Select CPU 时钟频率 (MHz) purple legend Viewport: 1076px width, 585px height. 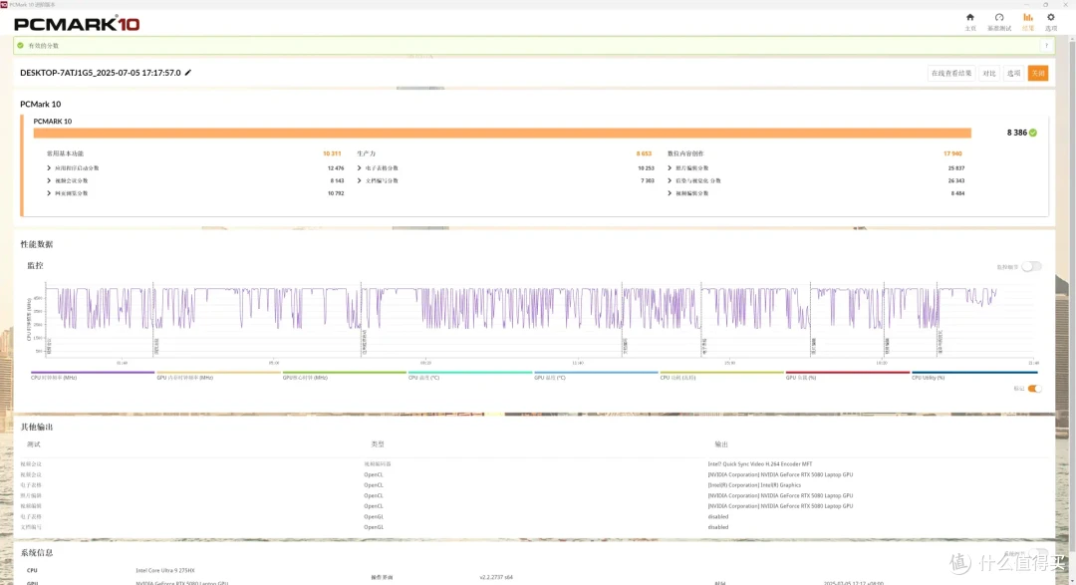pos(93,375)
